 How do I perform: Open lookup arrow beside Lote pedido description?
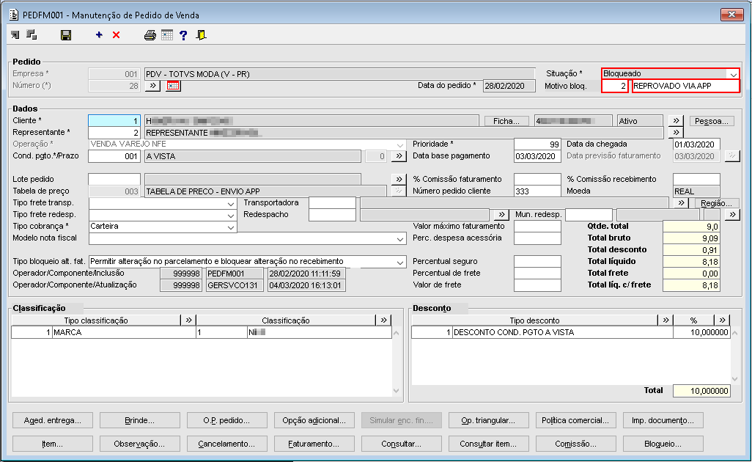click(399, 180)
